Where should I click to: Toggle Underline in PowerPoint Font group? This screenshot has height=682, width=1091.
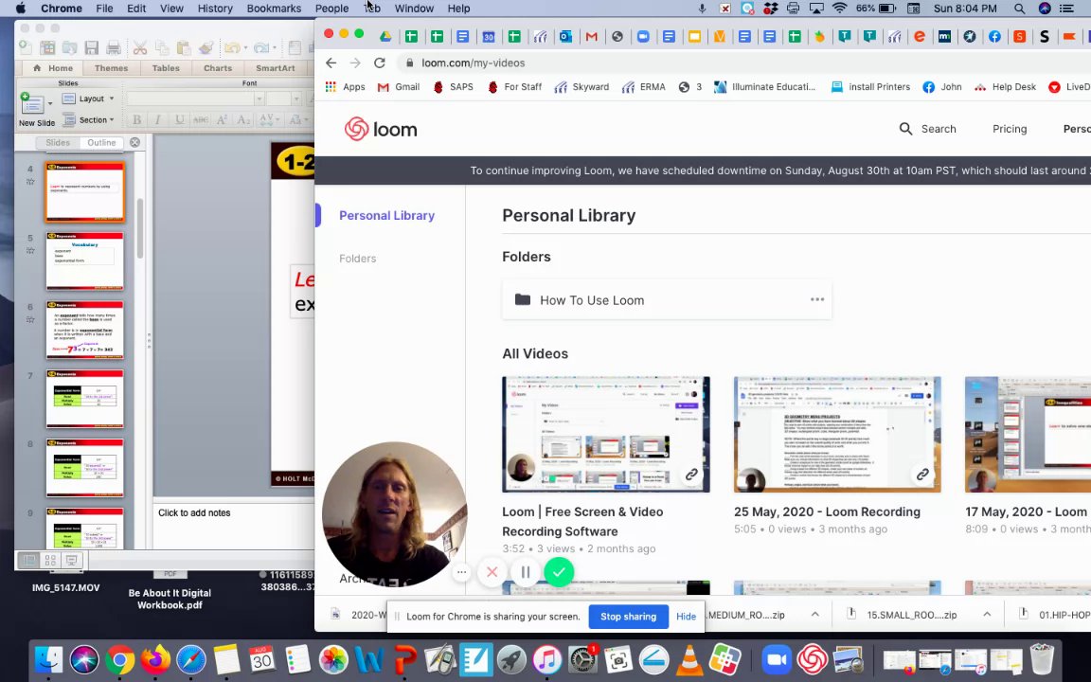(180, 119)
